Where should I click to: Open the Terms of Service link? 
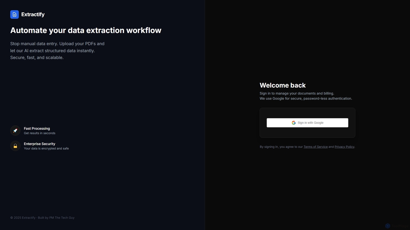pyautogui.click(x=316, y=147)
